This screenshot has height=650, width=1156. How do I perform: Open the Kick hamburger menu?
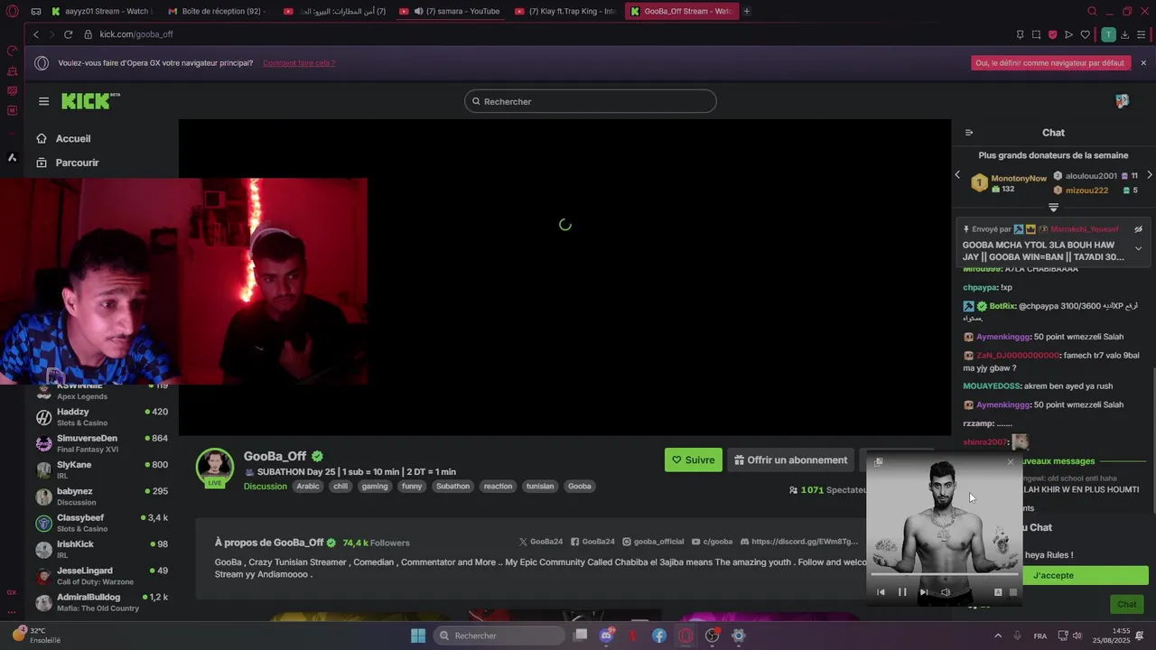coord(43,101)
